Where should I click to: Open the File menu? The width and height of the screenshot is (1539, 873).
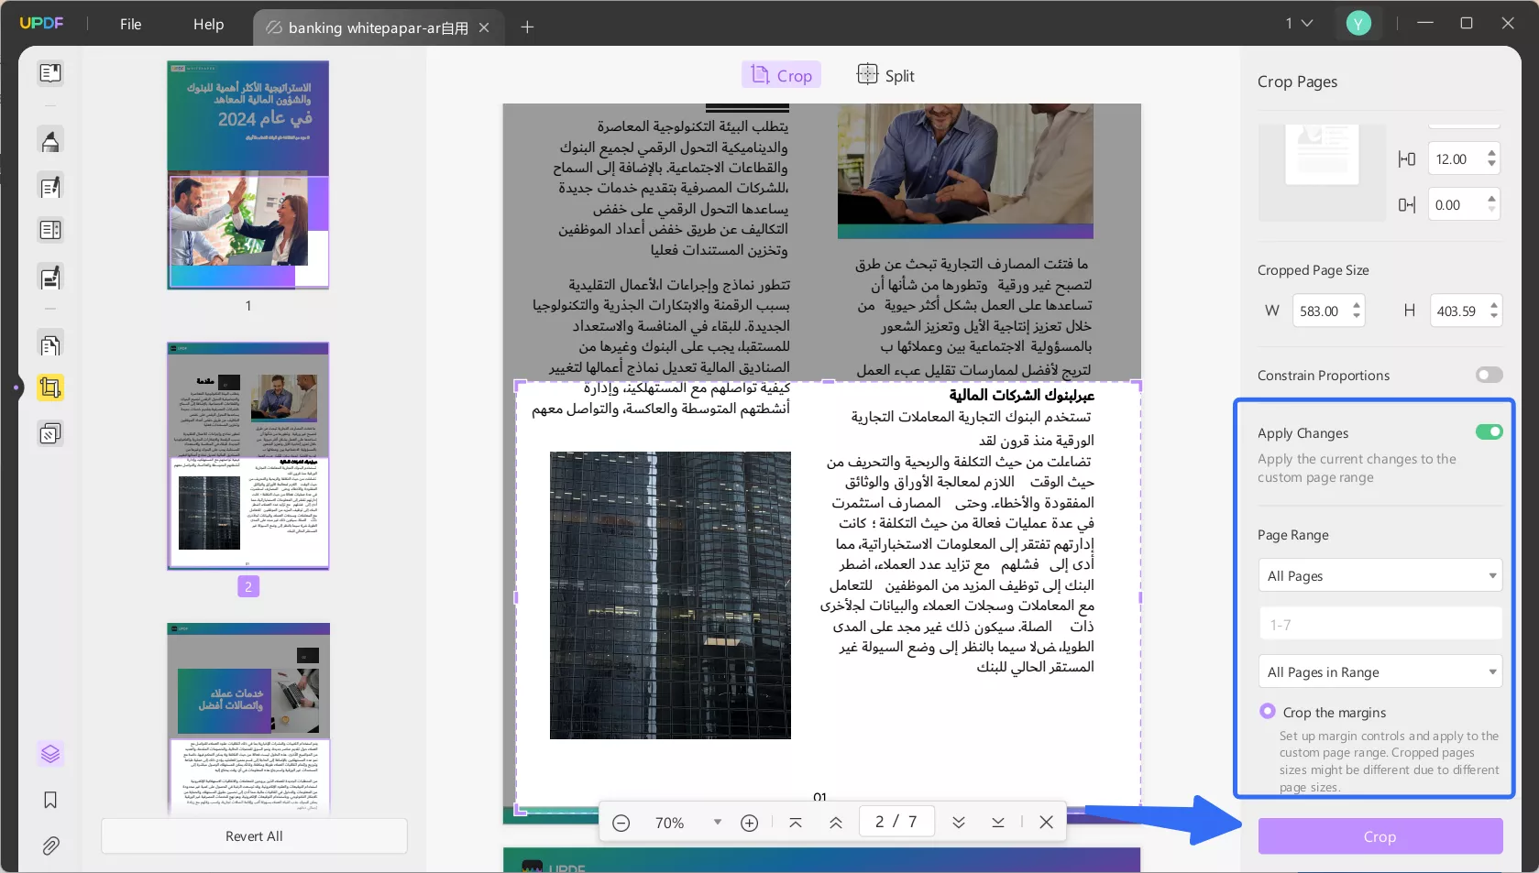129,24
